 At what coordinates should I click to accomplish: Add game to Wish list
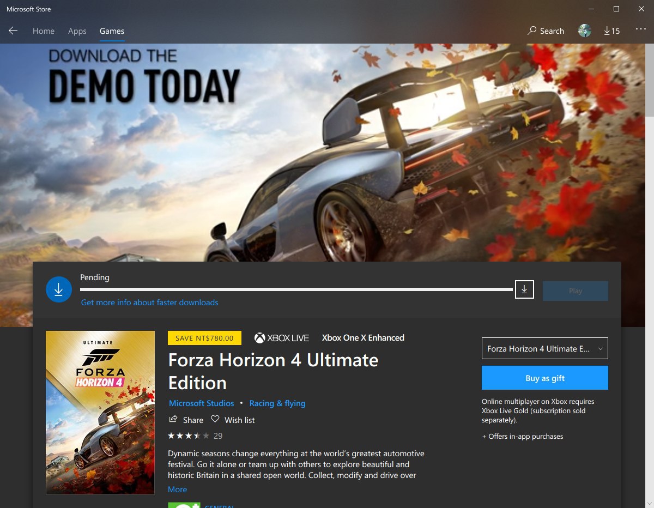point(233,420)
